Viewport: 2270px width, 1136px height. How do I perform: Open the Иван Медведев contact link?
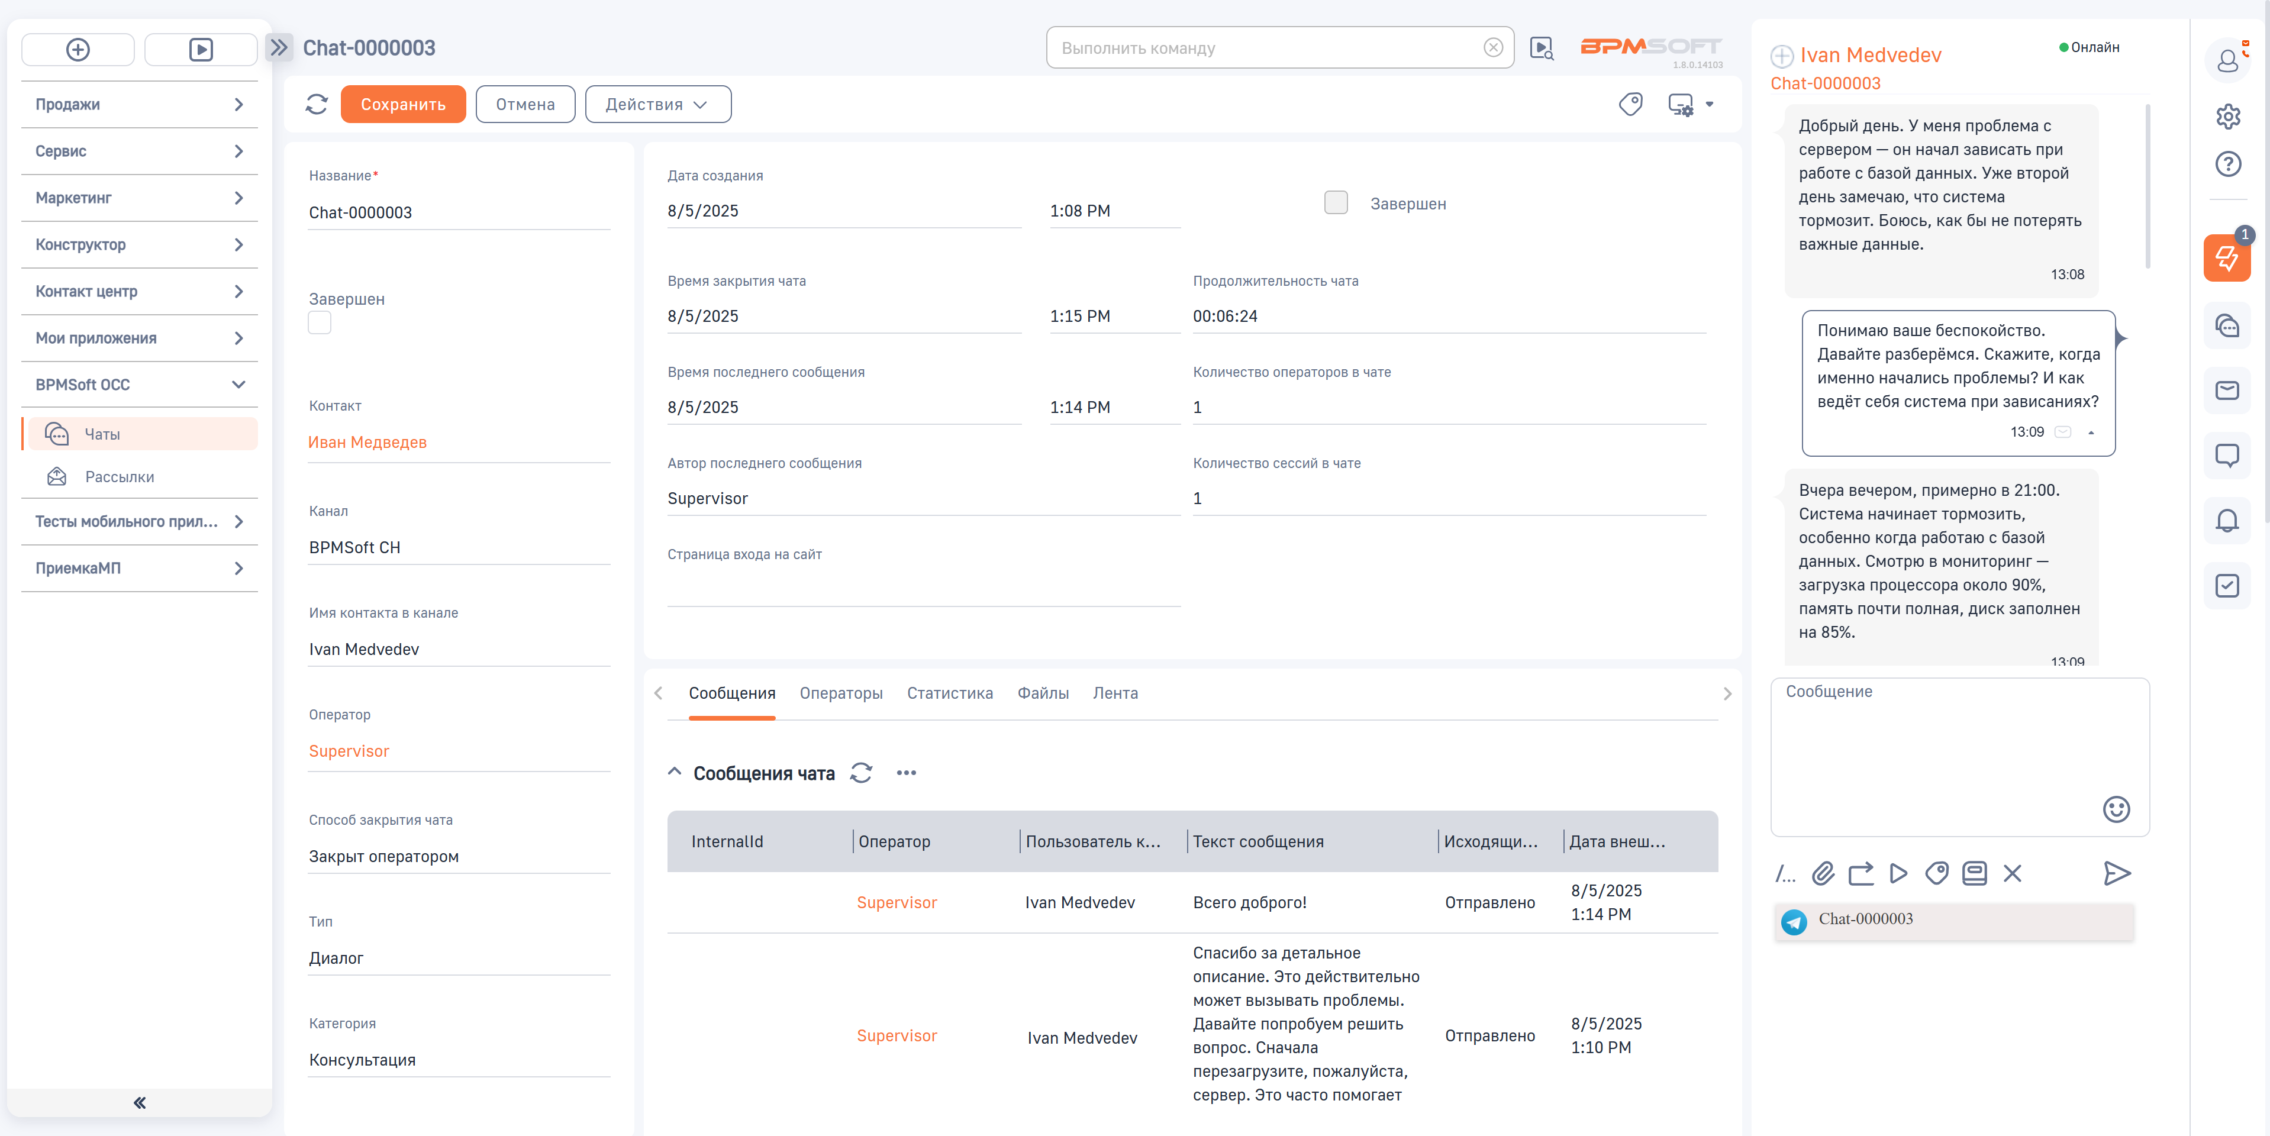coord(366,443)
